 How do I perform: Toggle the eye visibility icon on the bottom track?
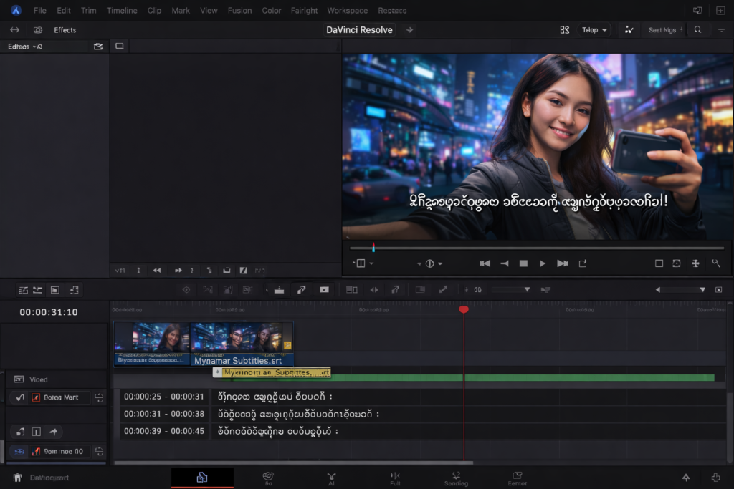point(20,452)
